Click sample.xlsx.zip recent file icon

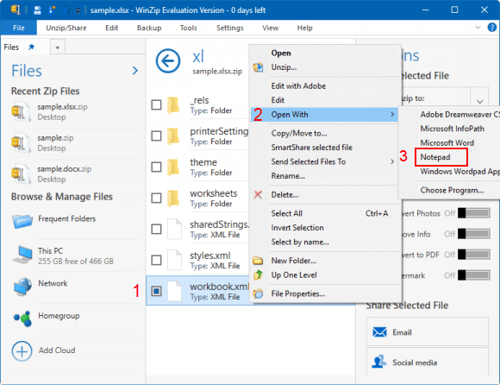(x=22, y=111)
